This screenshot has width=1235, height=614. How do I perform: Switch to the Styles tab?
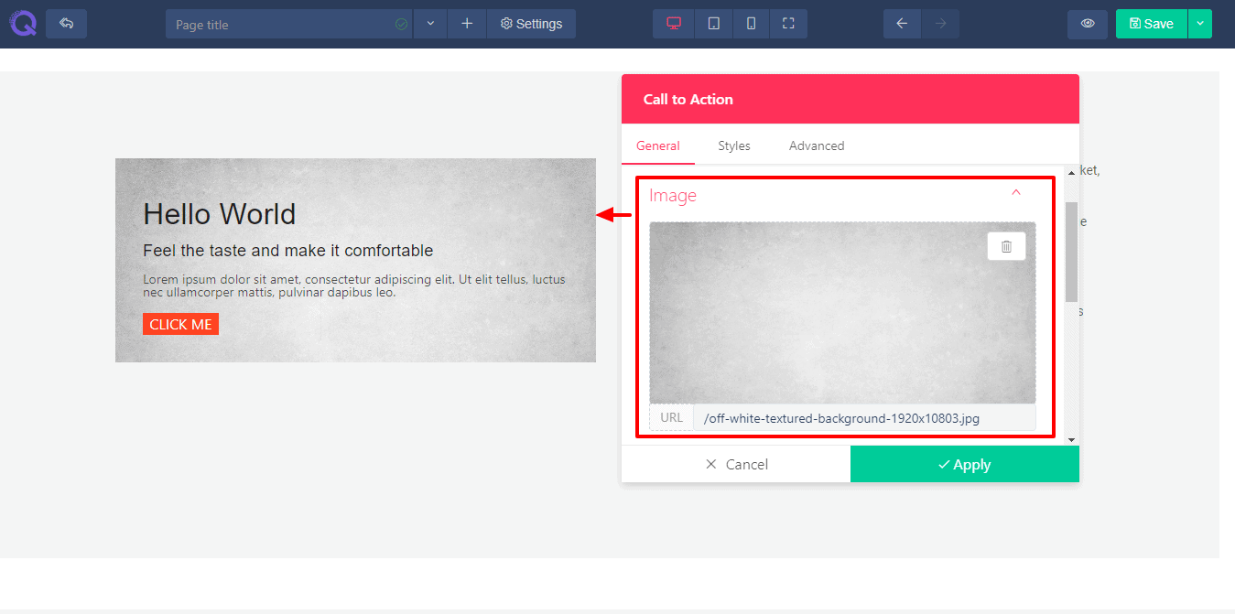[x=734, y=145]
